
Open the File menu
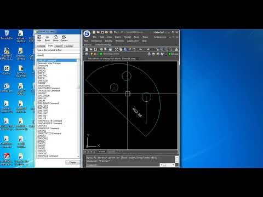click(x=94, y=37)
